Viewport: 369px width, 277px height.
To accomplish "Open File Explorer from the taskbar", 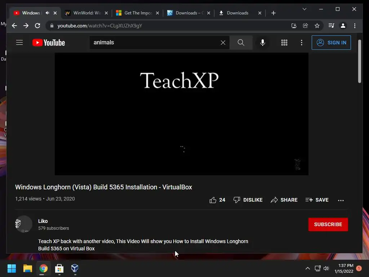I will pos(27,268).
